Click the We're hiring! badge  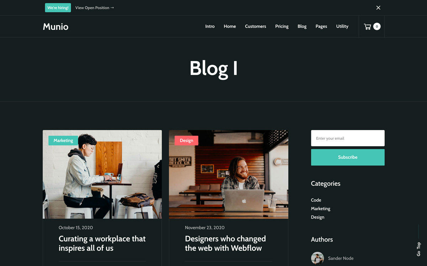(x=58, y=8)
